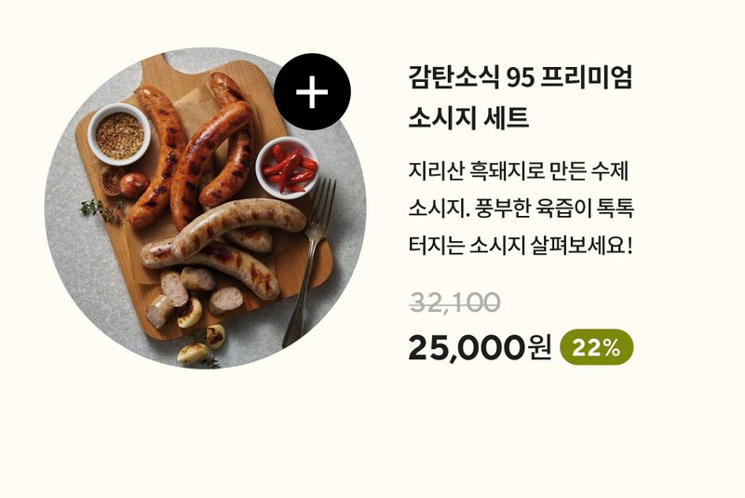
Task: Open the title line 감탄소식 95 프리미엄
Action: 521,78
